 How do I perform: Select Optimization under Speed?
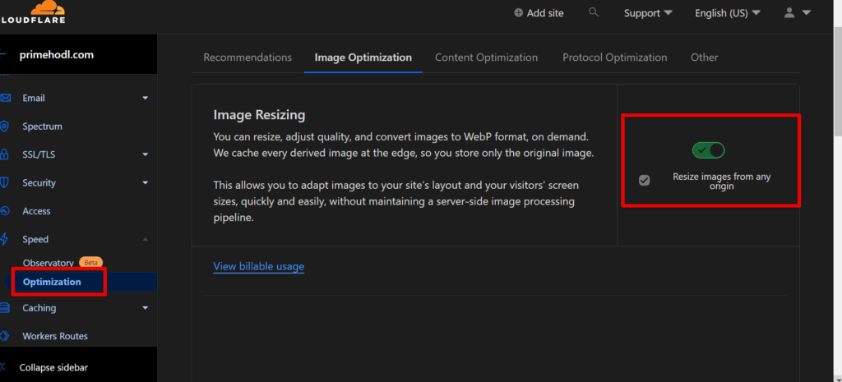click(52, 282)
